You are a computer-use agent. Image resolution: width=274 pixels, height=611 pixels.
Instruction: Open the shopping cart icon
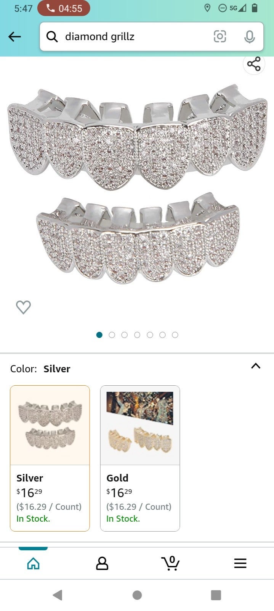pyautogui.click(x=170, y=563)
